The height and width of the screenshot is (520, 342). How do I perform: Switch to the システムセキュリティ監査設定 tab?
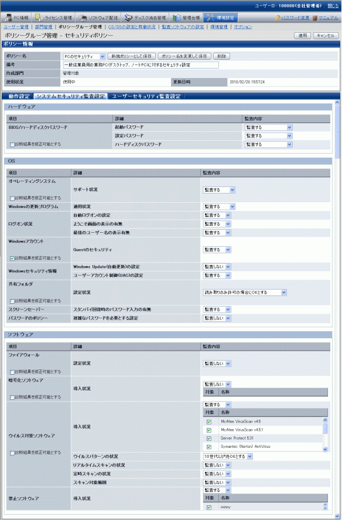click(71, 97)
